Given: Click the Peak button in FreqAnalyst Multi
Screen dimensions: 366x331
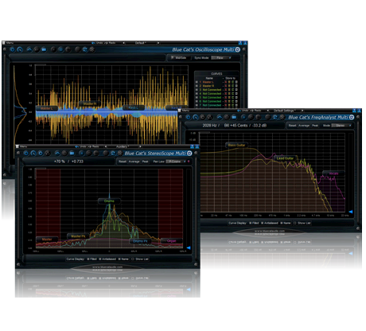Looking at the screenshot, I should pos(315,126).
